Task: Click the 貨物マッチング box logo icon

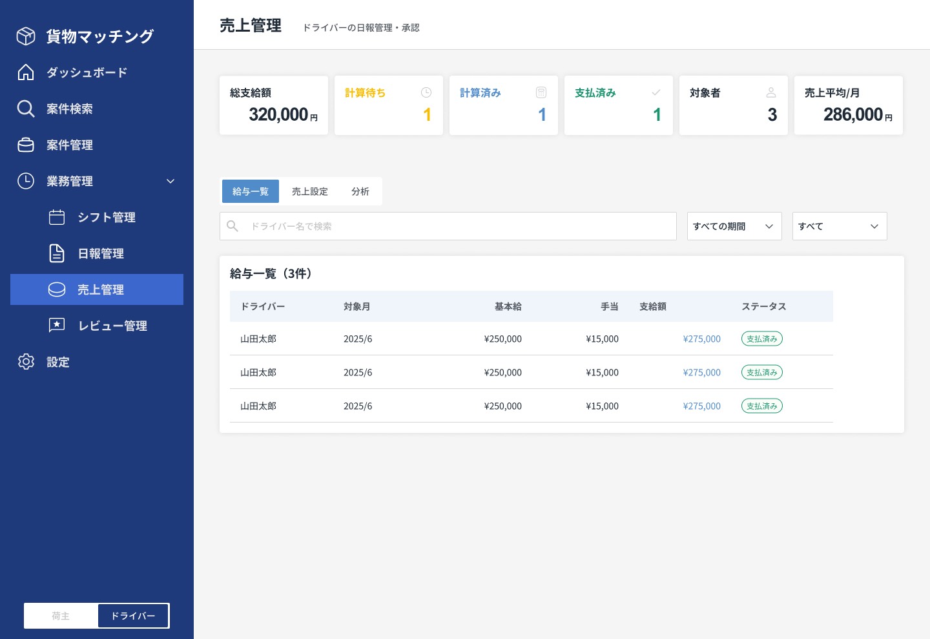Action: 26,36
